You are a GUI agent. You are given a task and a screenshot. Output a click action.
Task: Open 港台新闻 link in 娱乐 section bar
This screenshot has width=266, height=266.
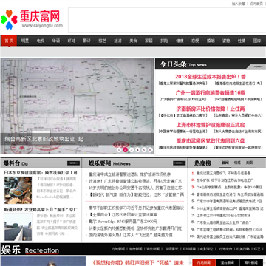(x=136, y=249)
